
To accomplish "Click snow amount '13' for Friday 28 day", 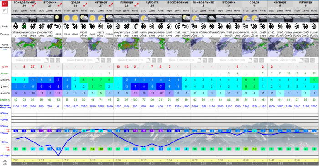I will tap(127, 67).
